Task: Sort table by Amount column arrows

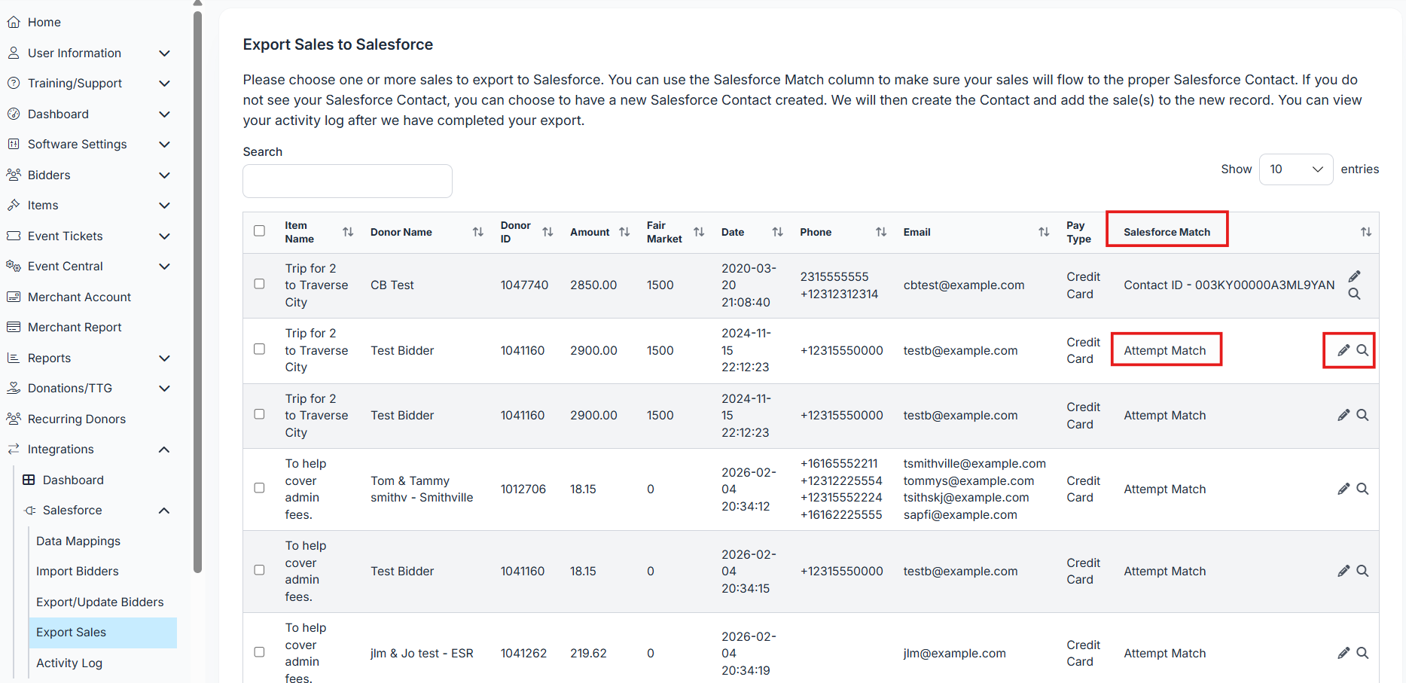Action: [x=624, y=232]
